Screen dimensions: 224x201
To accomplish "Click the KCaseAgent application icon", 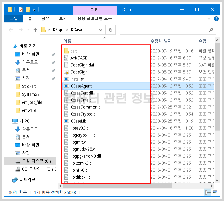I will (x=66, y=86).
